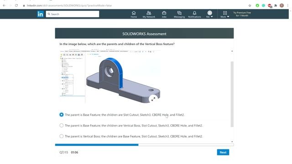Select answer listing Vertical Boss as a child
This screenshot has height=164, width=292.
(x=62, y=126)
